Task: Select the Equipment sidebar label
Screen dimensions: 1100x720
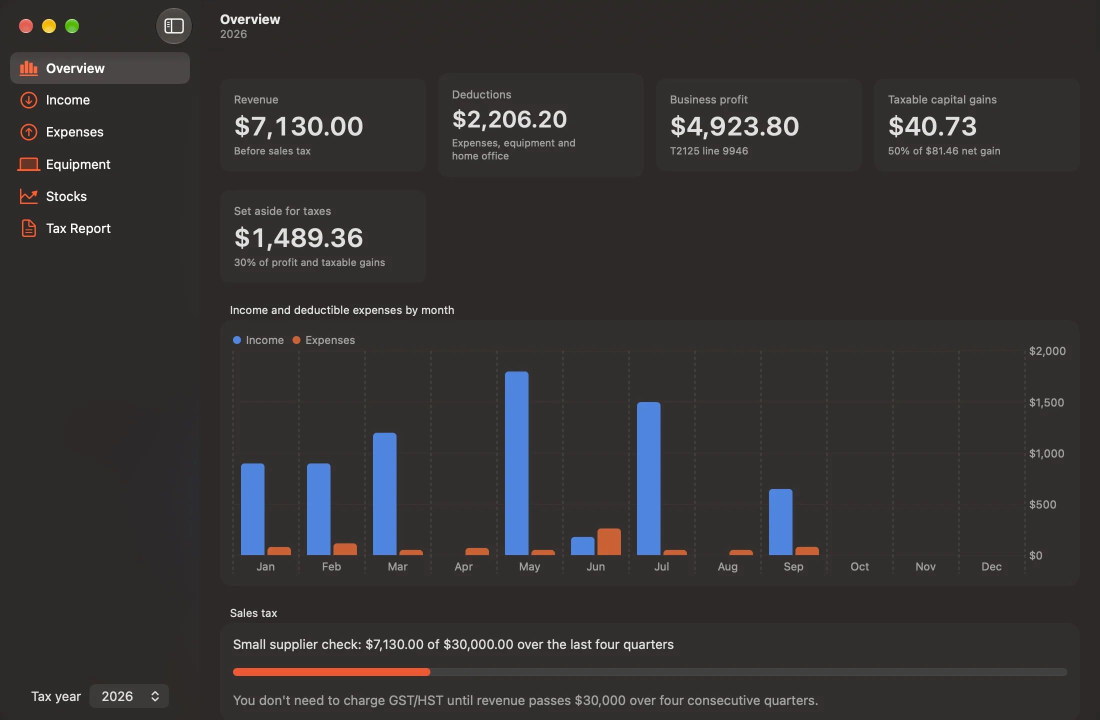Action: pos(78,164)
